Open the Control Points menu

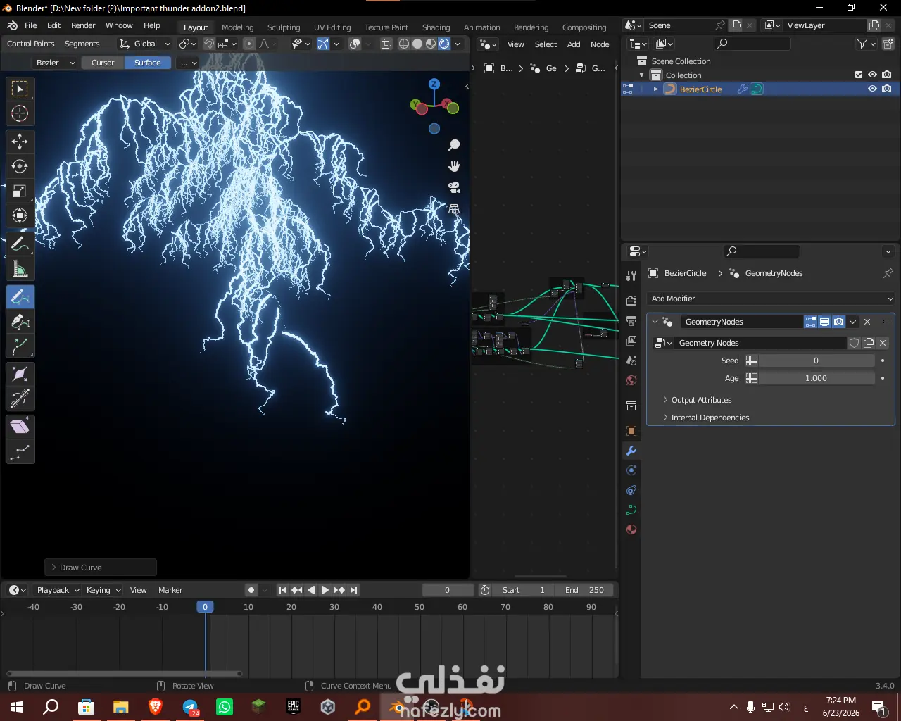(31, 44)
